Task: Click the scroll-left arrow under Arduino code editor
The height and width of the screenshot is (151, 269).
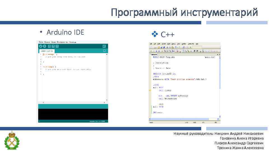Action: pos(43,102)
